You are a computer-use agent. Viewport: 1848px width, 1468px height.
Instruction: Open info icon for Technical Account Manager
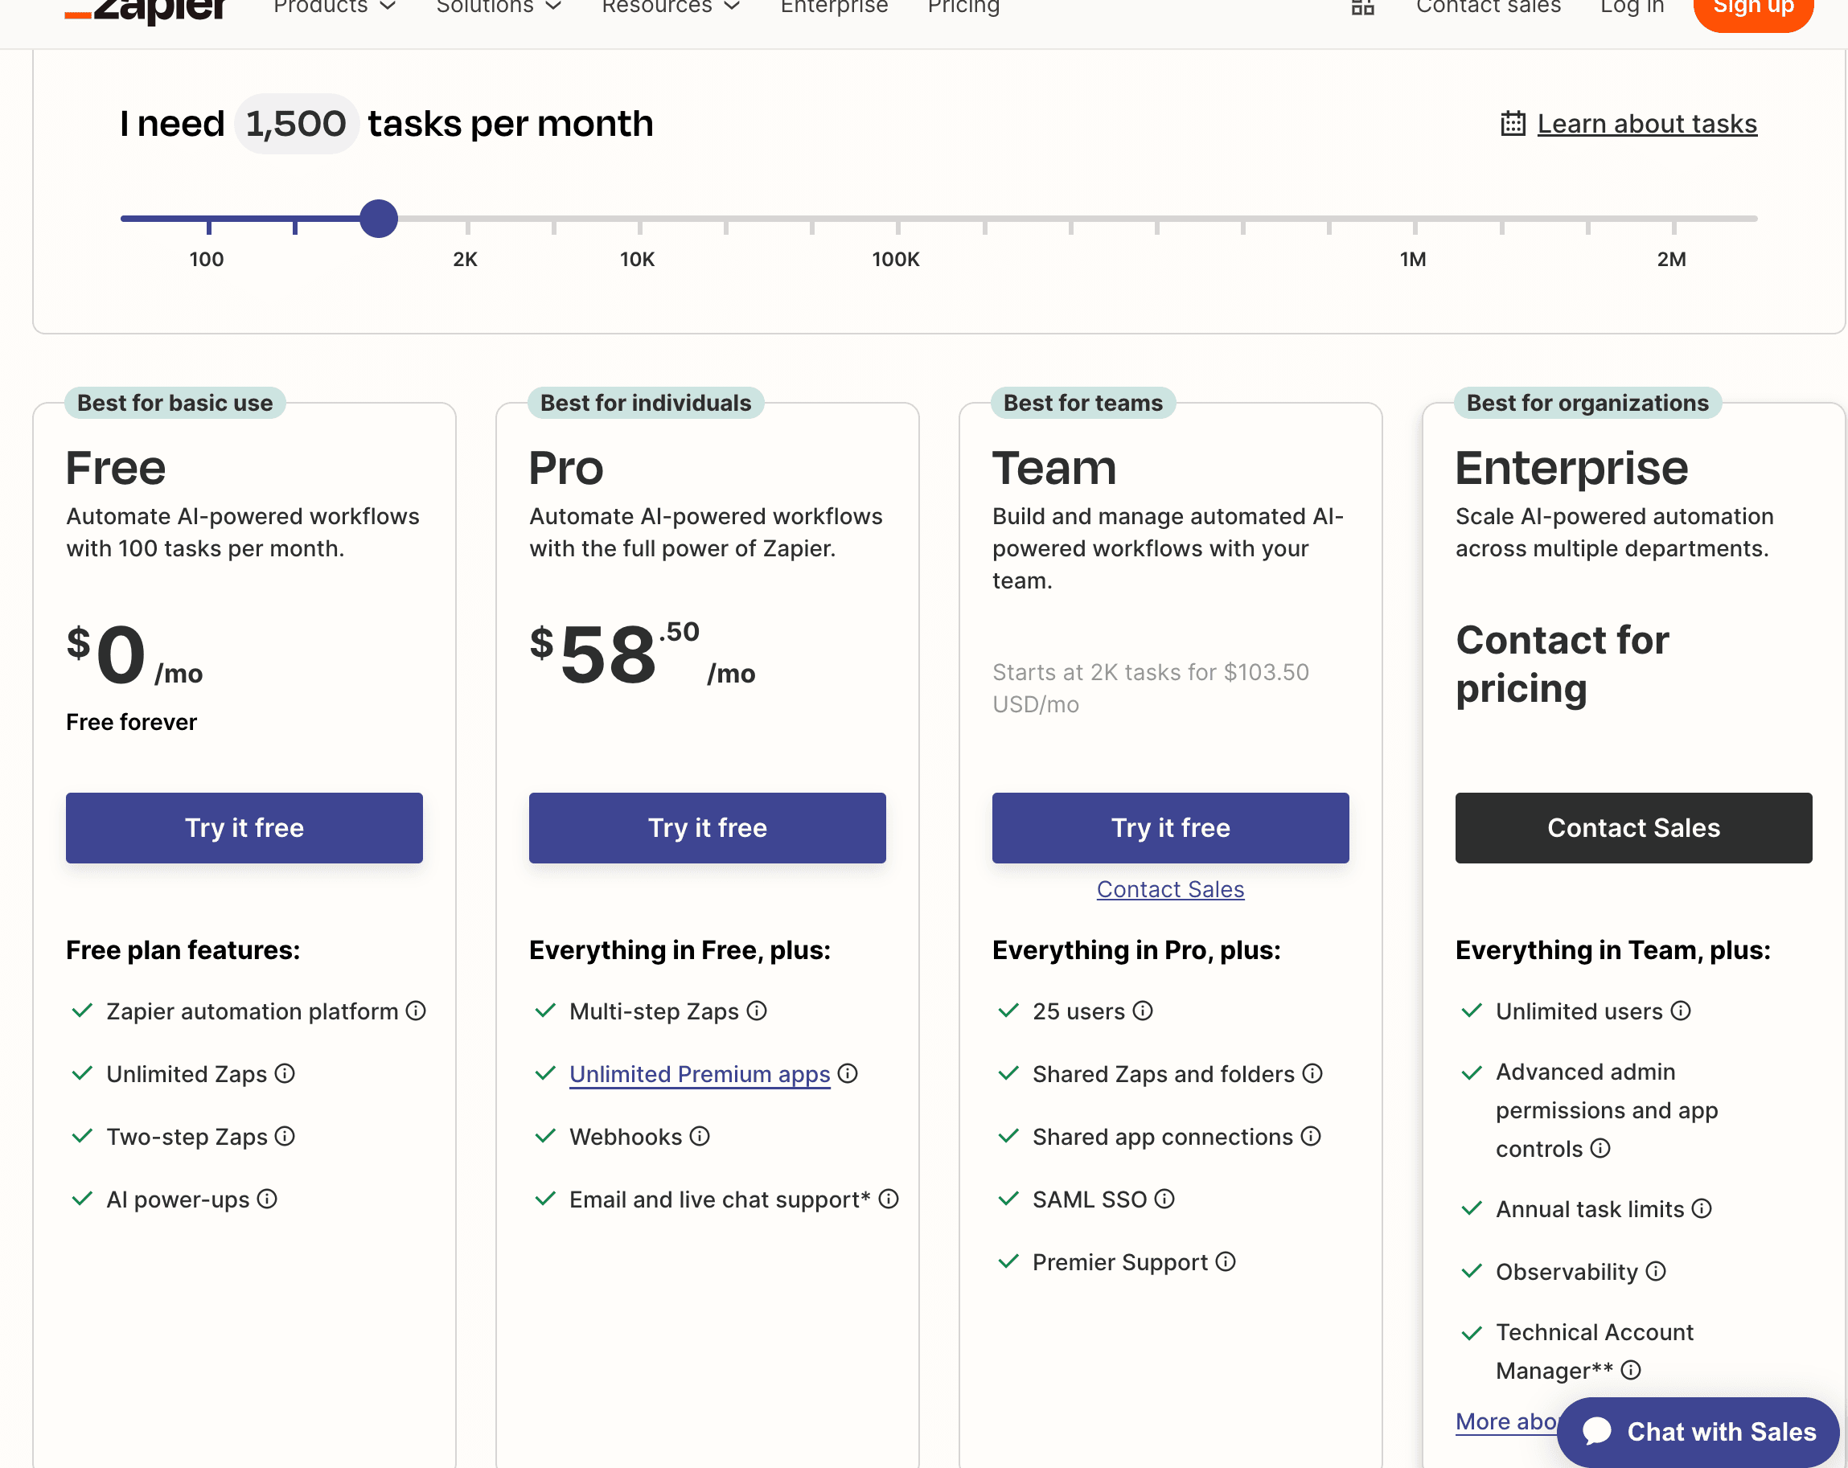pos(1631,1370)
